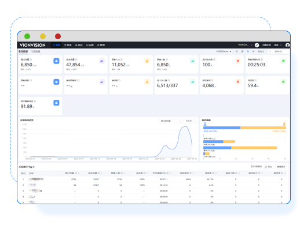
Task: Click the info icon beside the 47,854 card title
Action: pos(76,59)
